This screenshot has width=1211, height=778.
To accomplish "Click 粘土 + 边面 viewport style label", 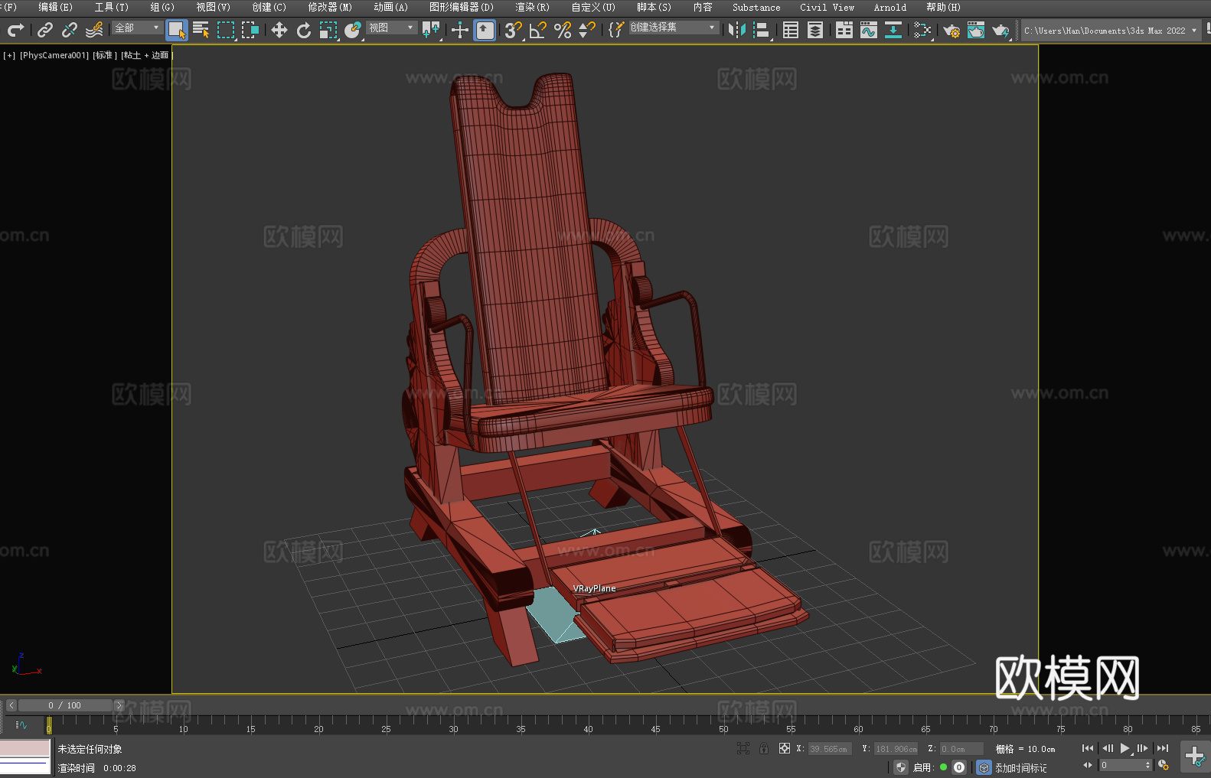I will point(146,55).
